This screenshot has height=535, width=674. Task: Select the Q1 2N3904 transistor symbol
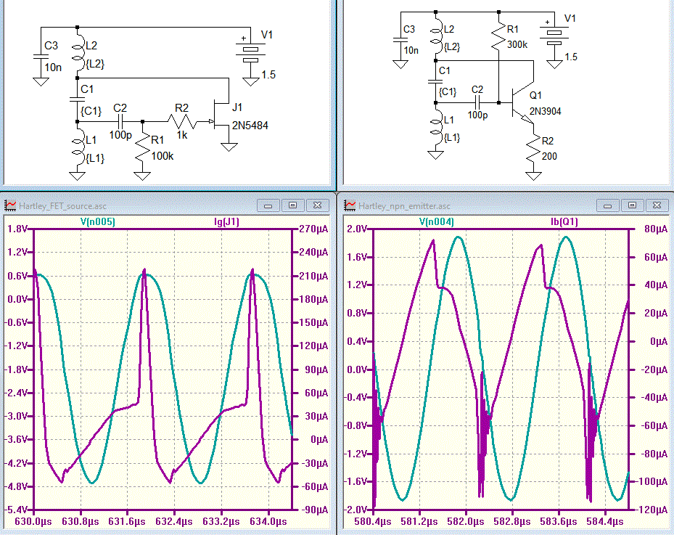pos(517,102)
